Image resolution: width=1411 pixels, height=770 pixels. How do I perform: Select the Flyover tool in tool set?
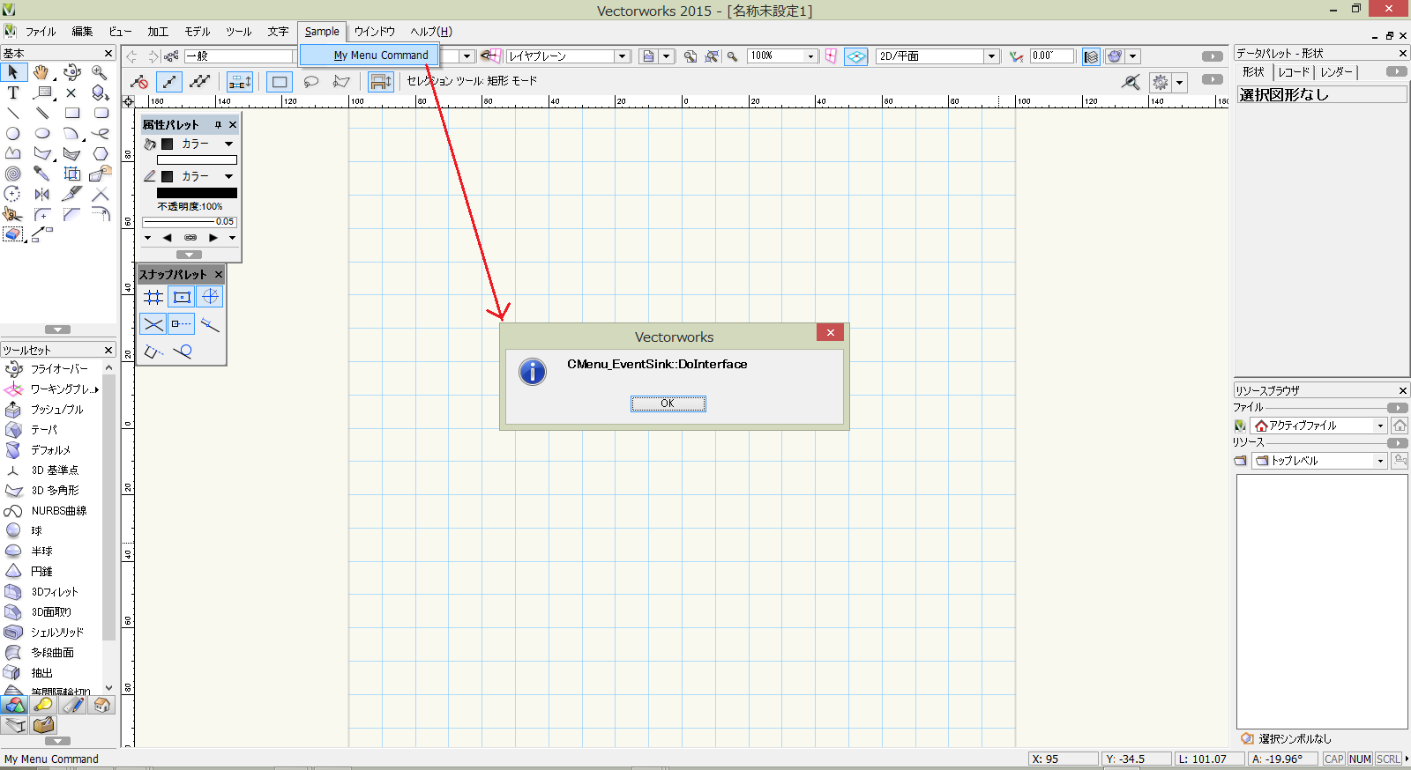pyautogui.click(x=53, y=368)
